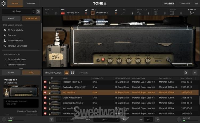Collapse the tone model list panel
Viewport: 200px width, 123px height.
coord(195,73)
